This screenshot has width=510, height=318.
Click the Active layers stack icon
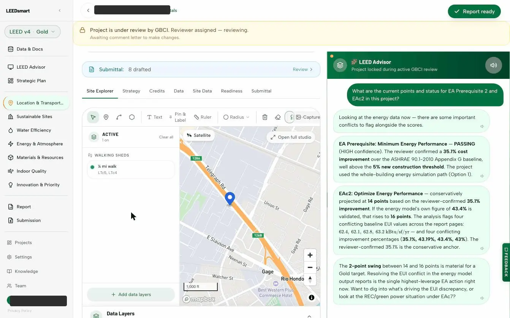[94, 137]
